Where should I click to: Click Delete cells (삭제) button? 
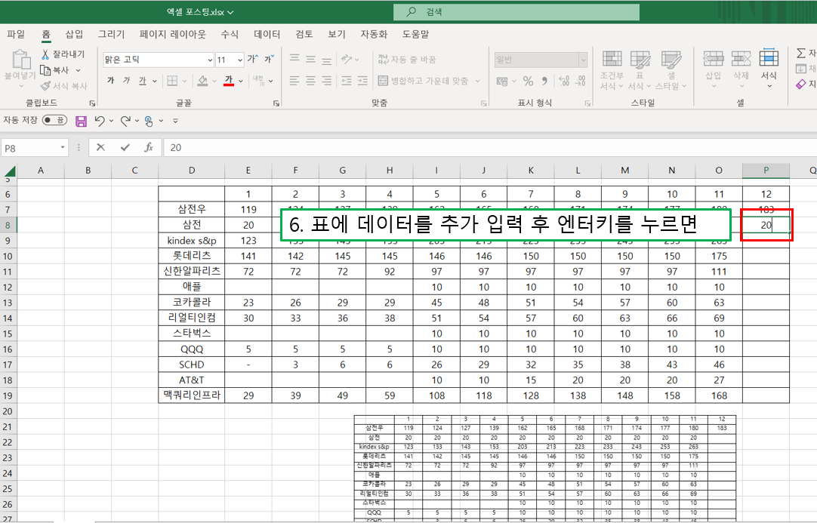[741, 69]
